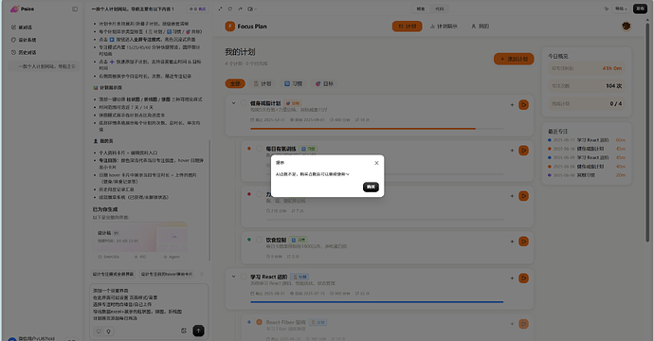Start focus on React Fiber 架构 play button
The height and width of the screenshot is (341, 654).
point(523,324)
